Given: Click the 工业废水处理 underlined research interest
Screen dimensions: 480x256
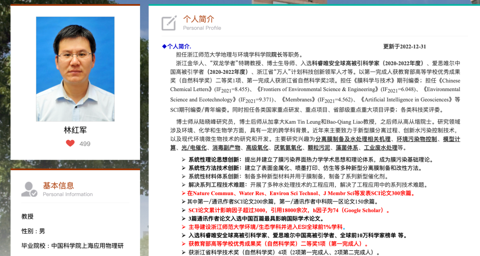Looking at the screenshot, I should (x=380, y=148).
